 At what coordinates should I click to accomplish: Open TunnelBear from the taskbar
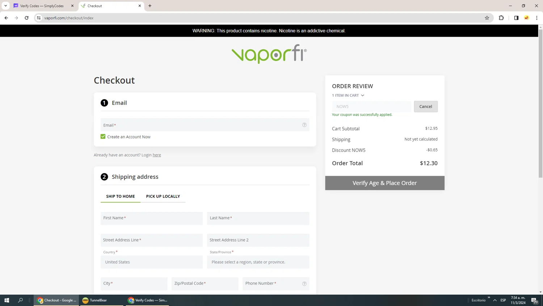(x=101, y=300)
